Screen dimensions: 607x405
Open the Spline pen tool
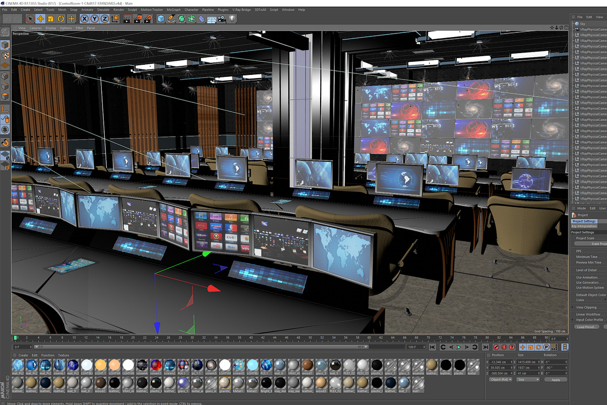(171, 19)
